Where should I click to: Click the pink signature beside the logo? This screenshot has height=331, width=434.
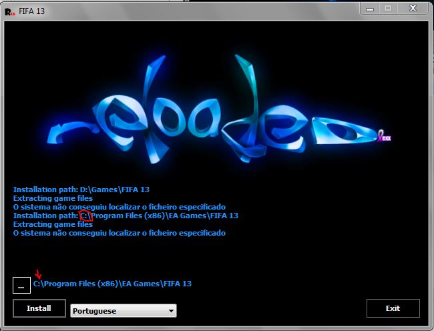(384, 137)
